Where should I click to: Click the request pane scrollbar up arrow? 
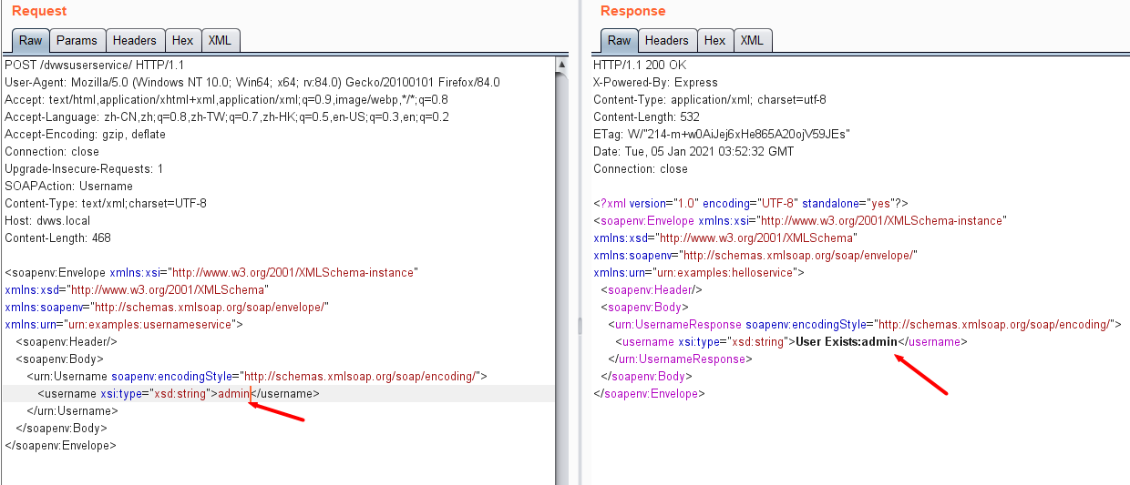(x=561, y=64)
